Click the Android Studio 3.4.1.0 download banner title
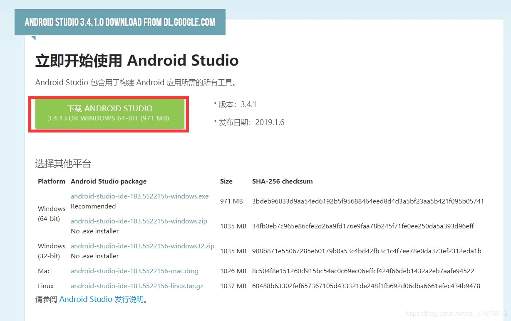This screenshot has width=511, height=321. coord(120,22)
